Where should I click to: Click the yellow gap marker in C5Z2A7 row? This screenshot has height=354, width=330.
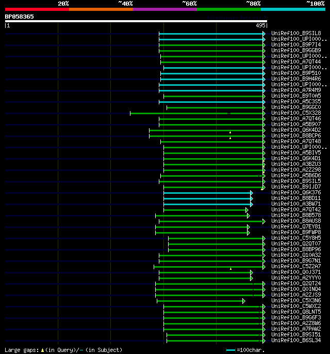tap(230, 269)
